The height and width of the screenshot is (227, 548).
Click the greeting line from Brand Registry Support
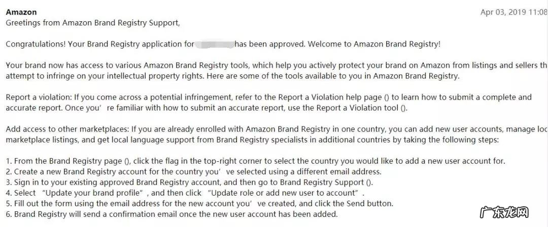click(x=93, y=23)
